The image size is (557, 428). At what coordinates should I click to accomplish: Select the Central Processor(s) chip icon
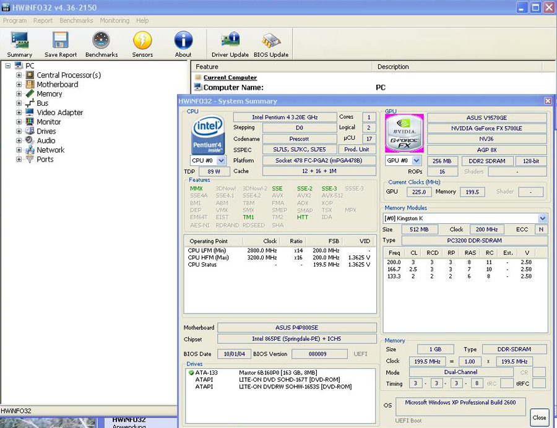coord(30,75)
